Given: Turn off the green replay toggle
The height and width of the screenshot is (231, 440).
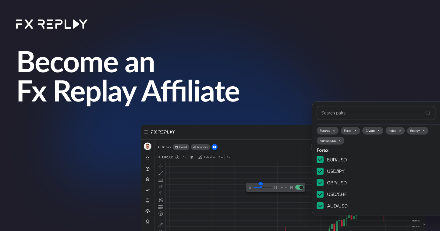Looking at the screenshot, I should pyautogui.click(x=300, y=187).
